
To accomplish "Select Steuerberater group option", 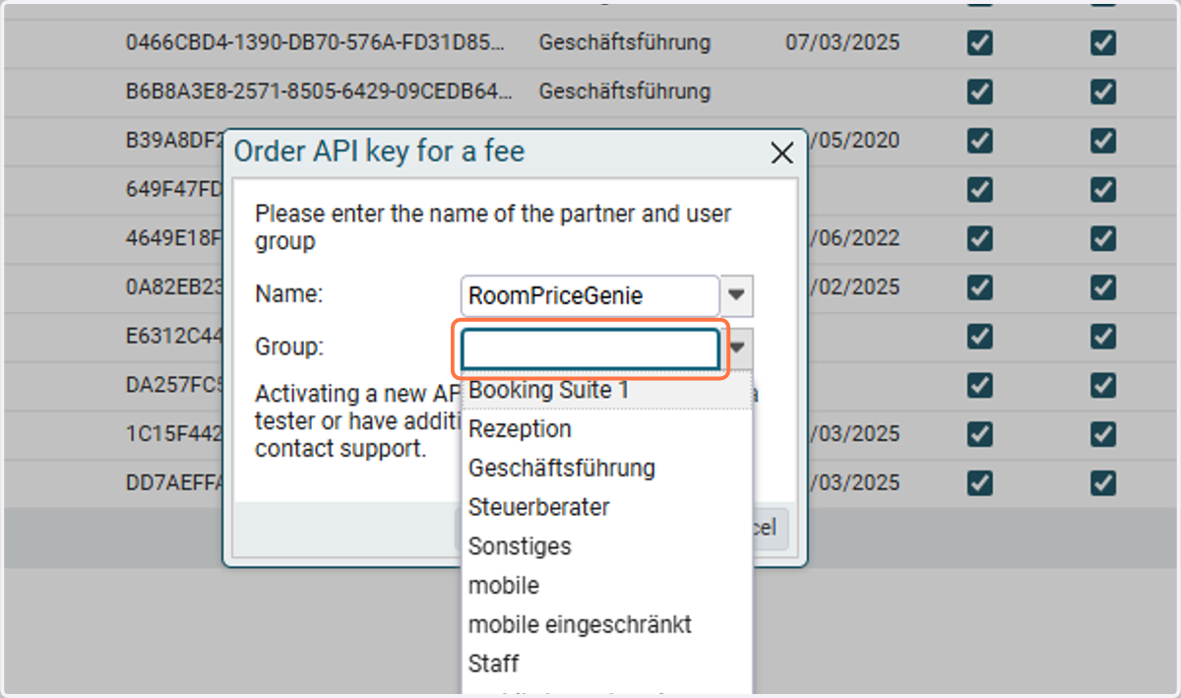I will pyautogui.click(x=607, y=507).
